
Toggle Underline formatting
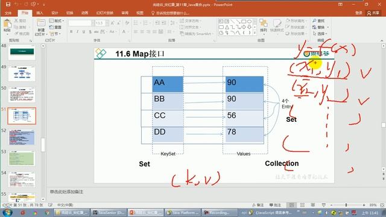[84, 32]
